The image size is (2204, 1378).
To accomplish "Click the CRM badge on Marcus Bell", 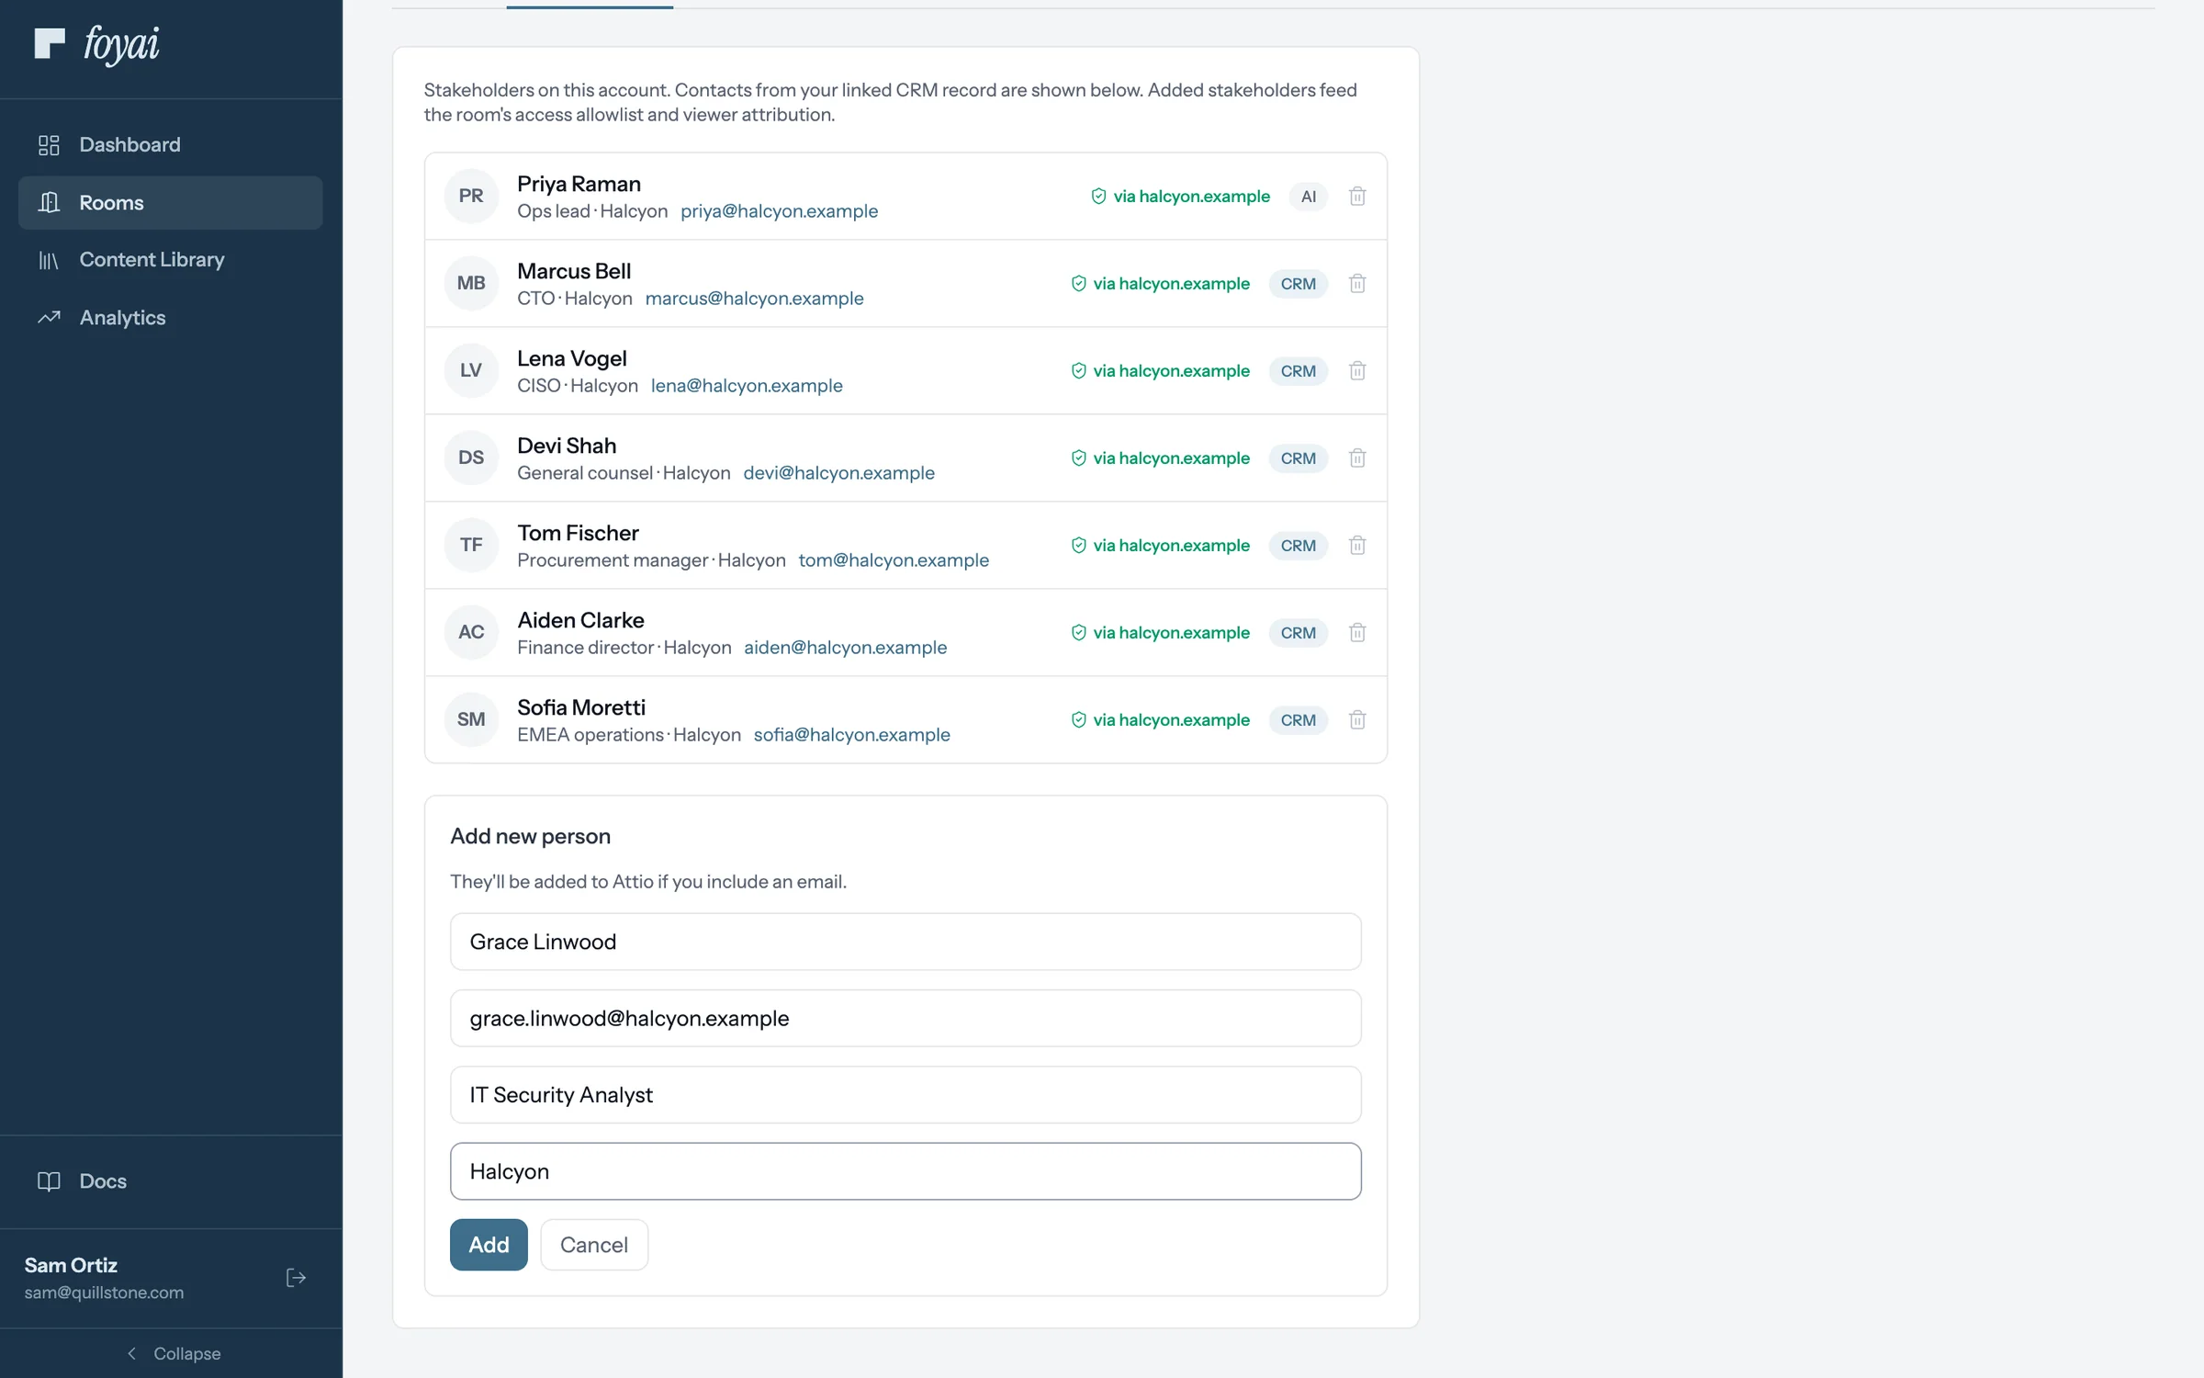I will [1299, 283].
